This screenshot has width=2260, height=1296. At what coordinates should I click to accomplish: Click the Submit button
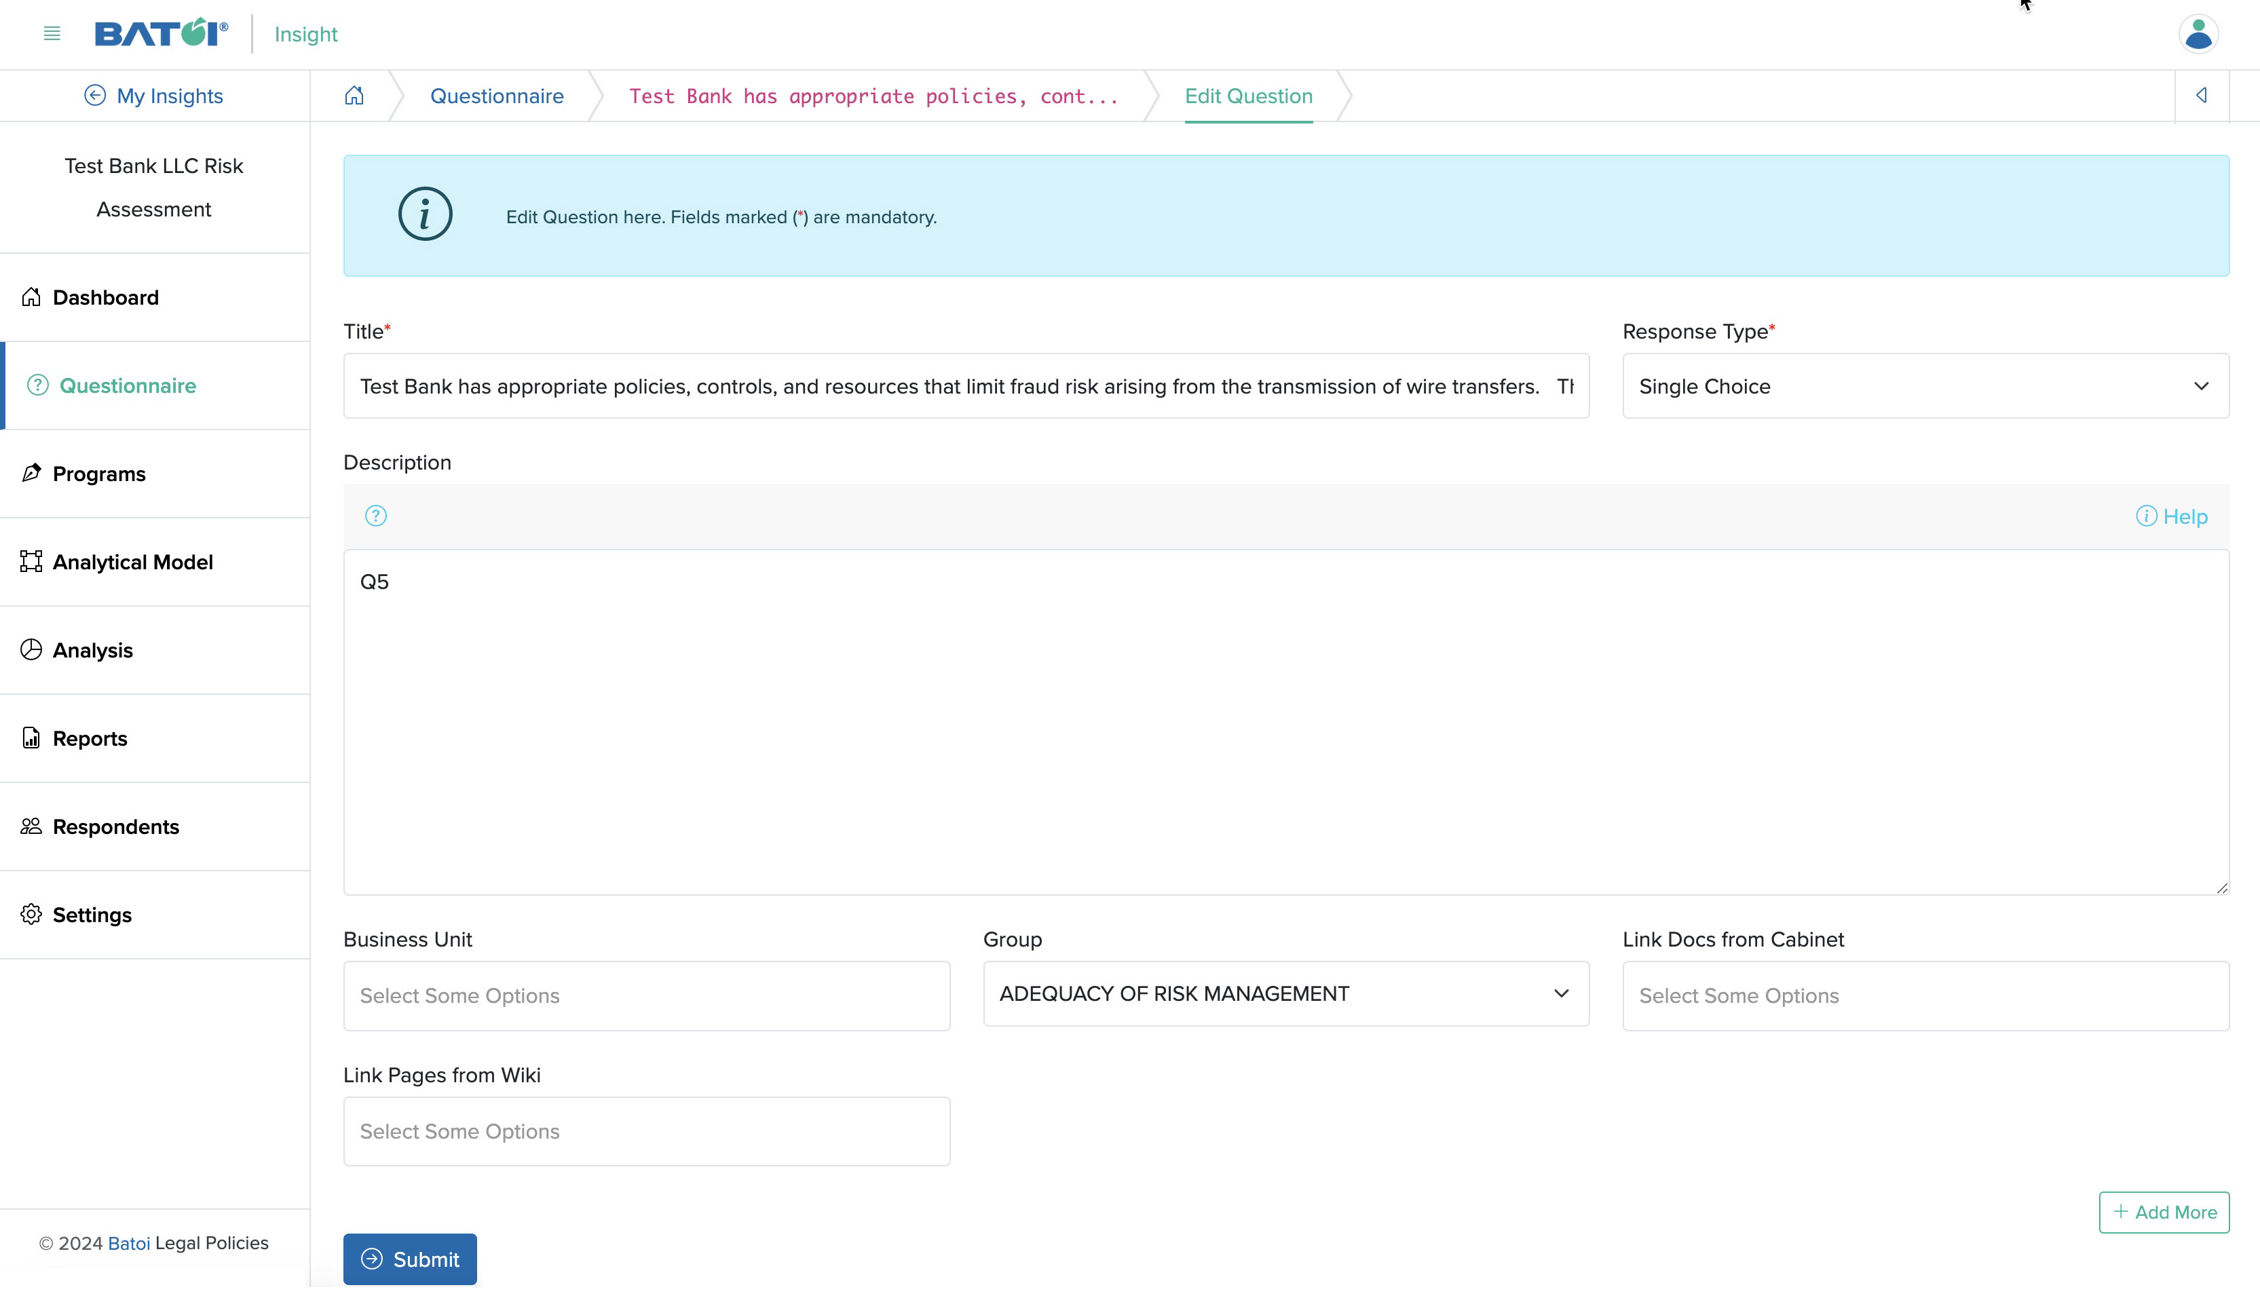[x=409, y=1259]
